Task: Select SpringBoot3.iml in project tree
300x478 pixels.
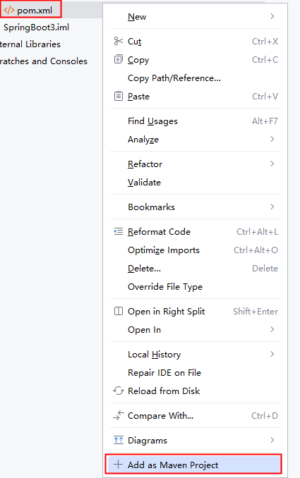Action: pyautogui.click(x=36, y=27)
